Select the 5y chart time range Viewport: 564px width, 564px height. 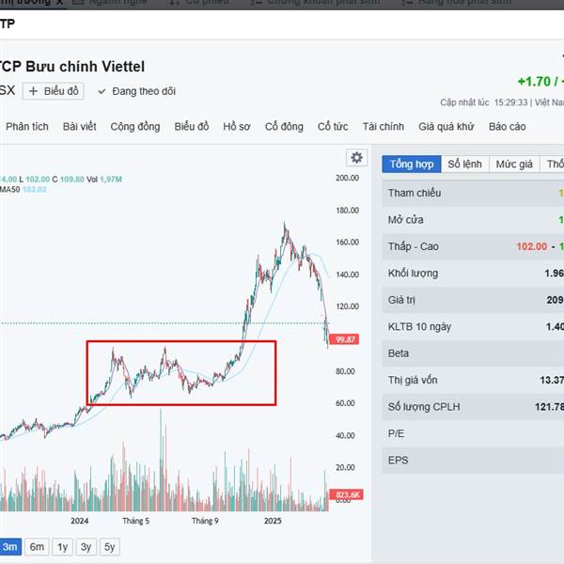click(109, 546)
